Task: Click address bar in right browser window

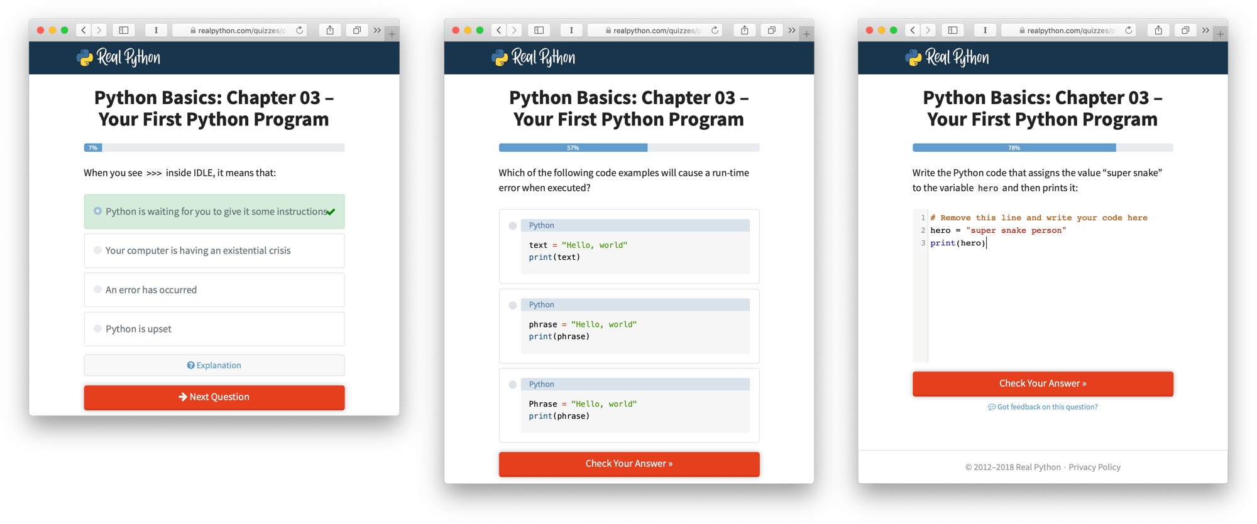Action: pyautogui.click(x=1068, y=30)
